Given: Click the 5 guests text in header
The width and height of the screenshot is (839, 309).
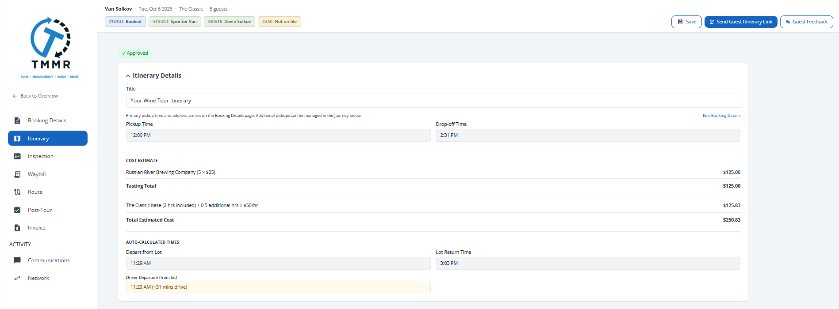Looking at the screenshot, I should [x=218, y=9].
